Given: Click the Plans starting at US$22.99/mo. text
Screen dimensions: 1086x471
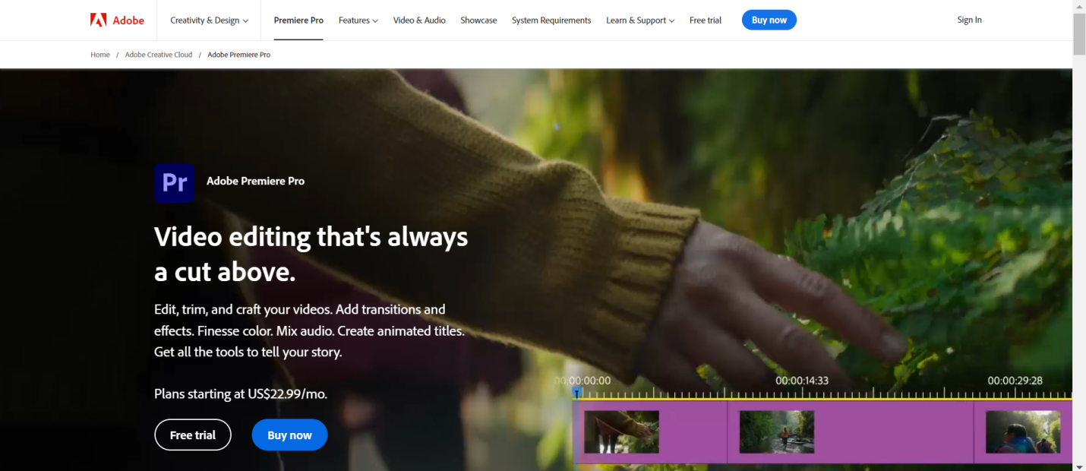Looking at the screenshot, I should (241, 394).
